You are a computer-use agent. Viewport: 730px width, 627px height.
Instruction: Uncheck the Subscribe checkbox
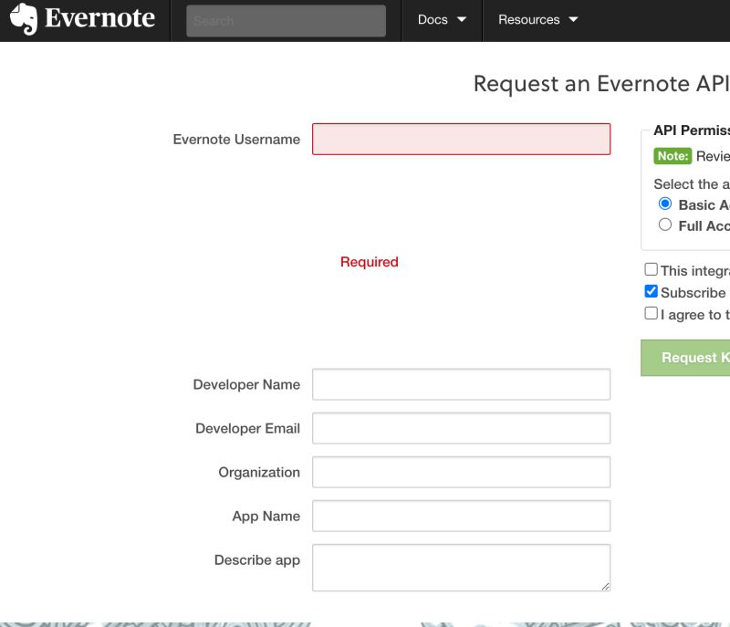(x=651, y=291)
